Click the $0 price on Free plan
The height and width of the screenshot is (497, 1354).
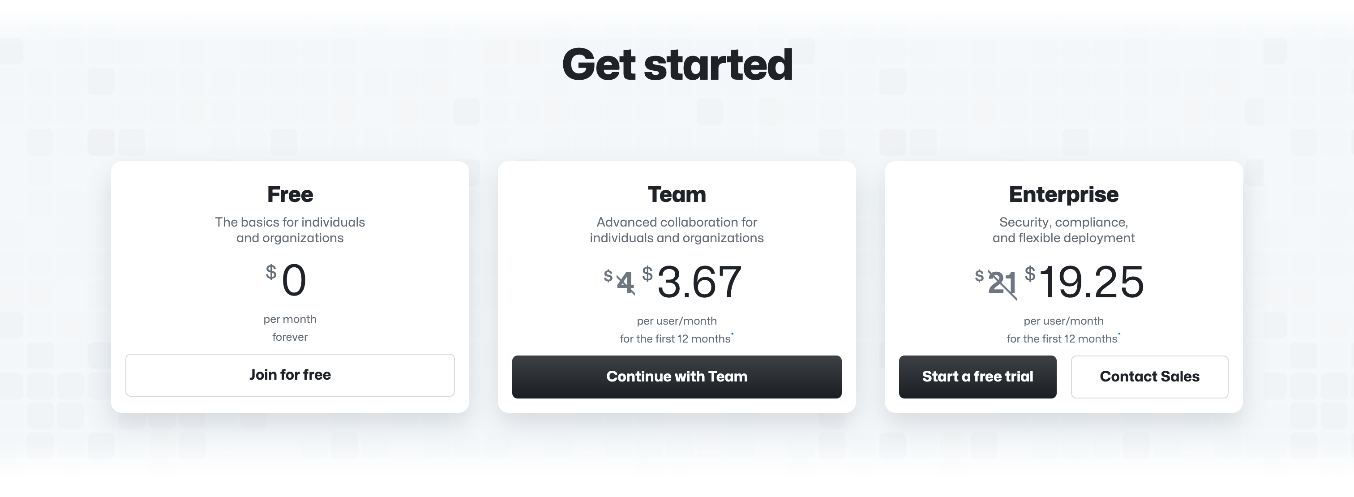(x=293, y=281)
